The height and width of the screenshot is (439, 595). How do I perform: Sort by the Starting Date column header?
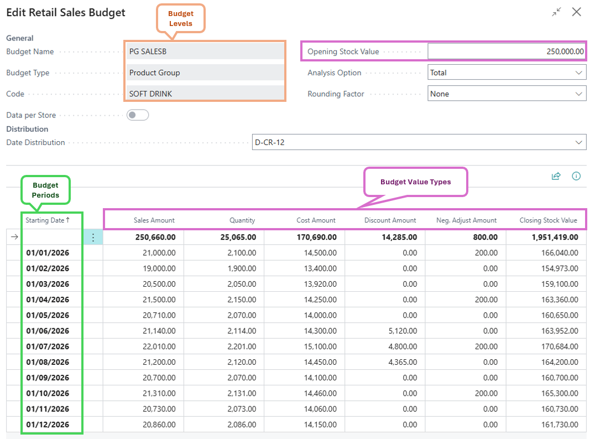pos(48,220)
